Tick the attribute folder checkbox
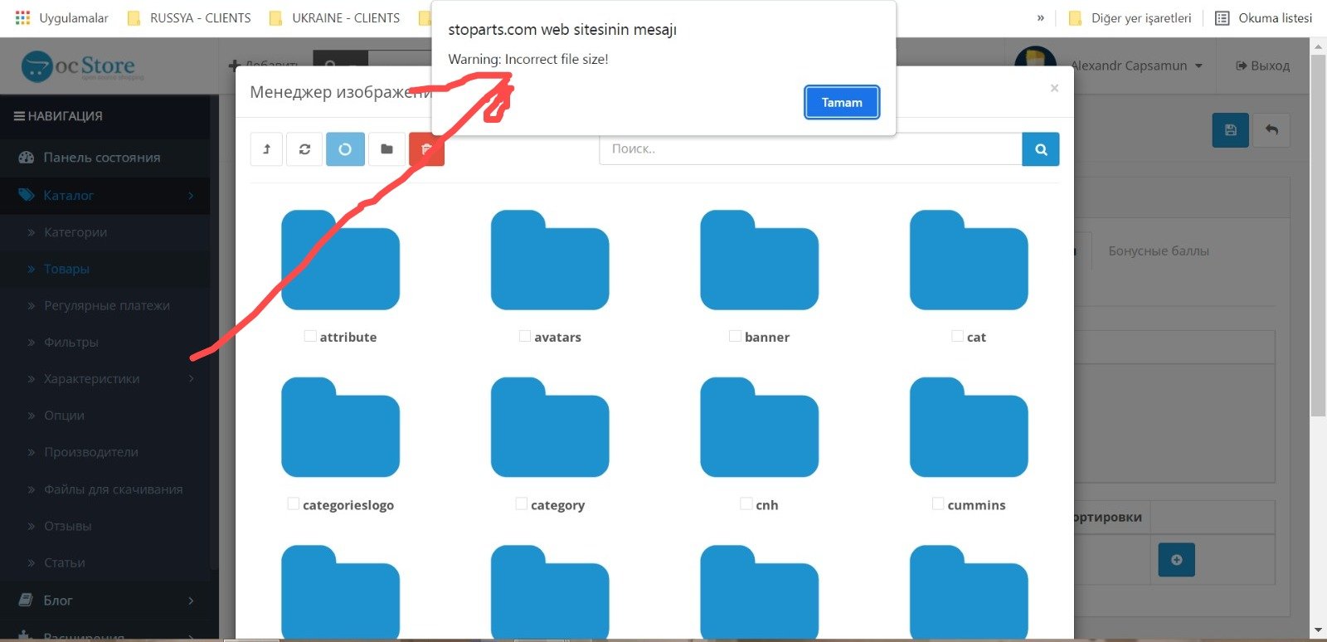Viewport: 1327px width, 642px height. tap(310, 336)
